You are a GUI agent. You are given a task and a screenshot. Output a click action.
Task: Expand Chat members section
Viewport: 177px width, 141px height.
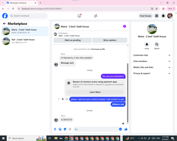click(152, 61)
